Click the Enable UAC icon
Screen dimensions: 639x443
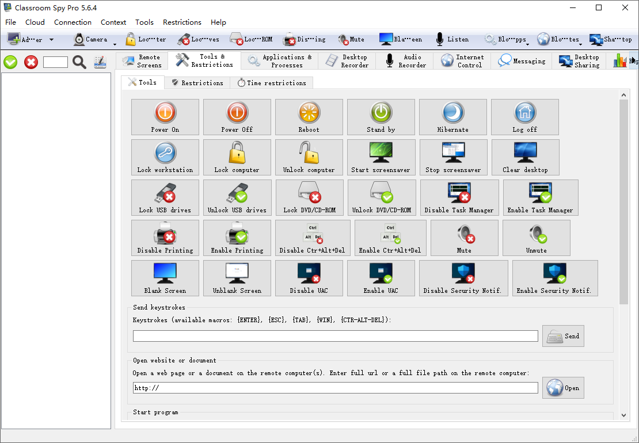pyautogui.click(x=381, y=278)
